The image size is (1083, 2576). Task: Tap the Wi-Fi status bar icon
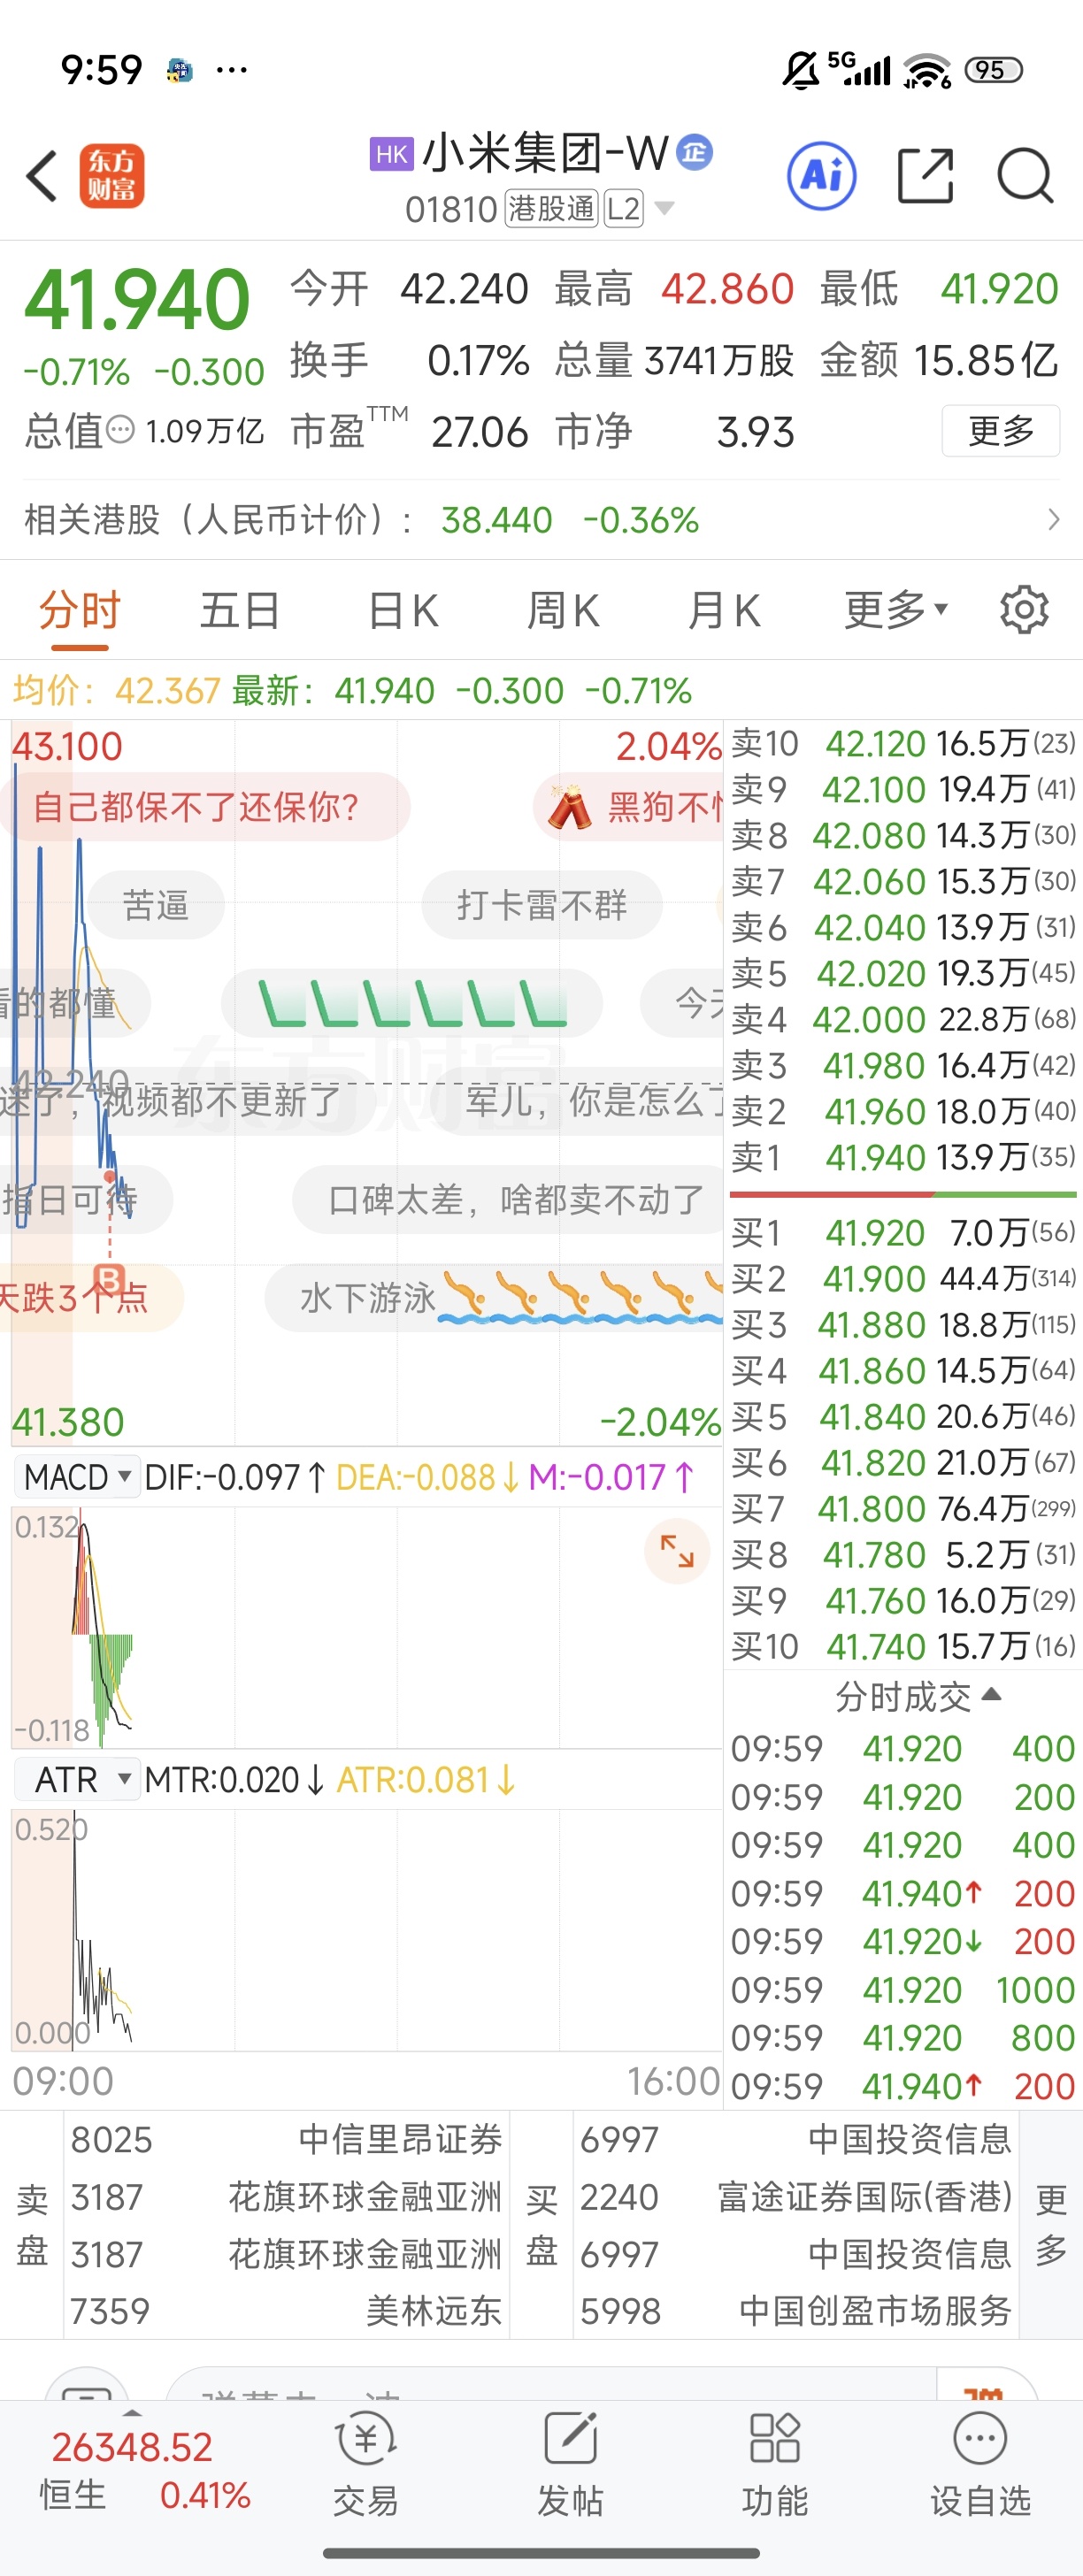coord(927,70)
